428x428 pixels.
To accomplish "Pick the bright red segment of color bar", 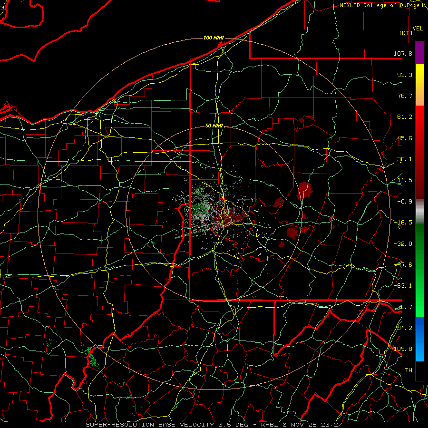I will (420, 152).
